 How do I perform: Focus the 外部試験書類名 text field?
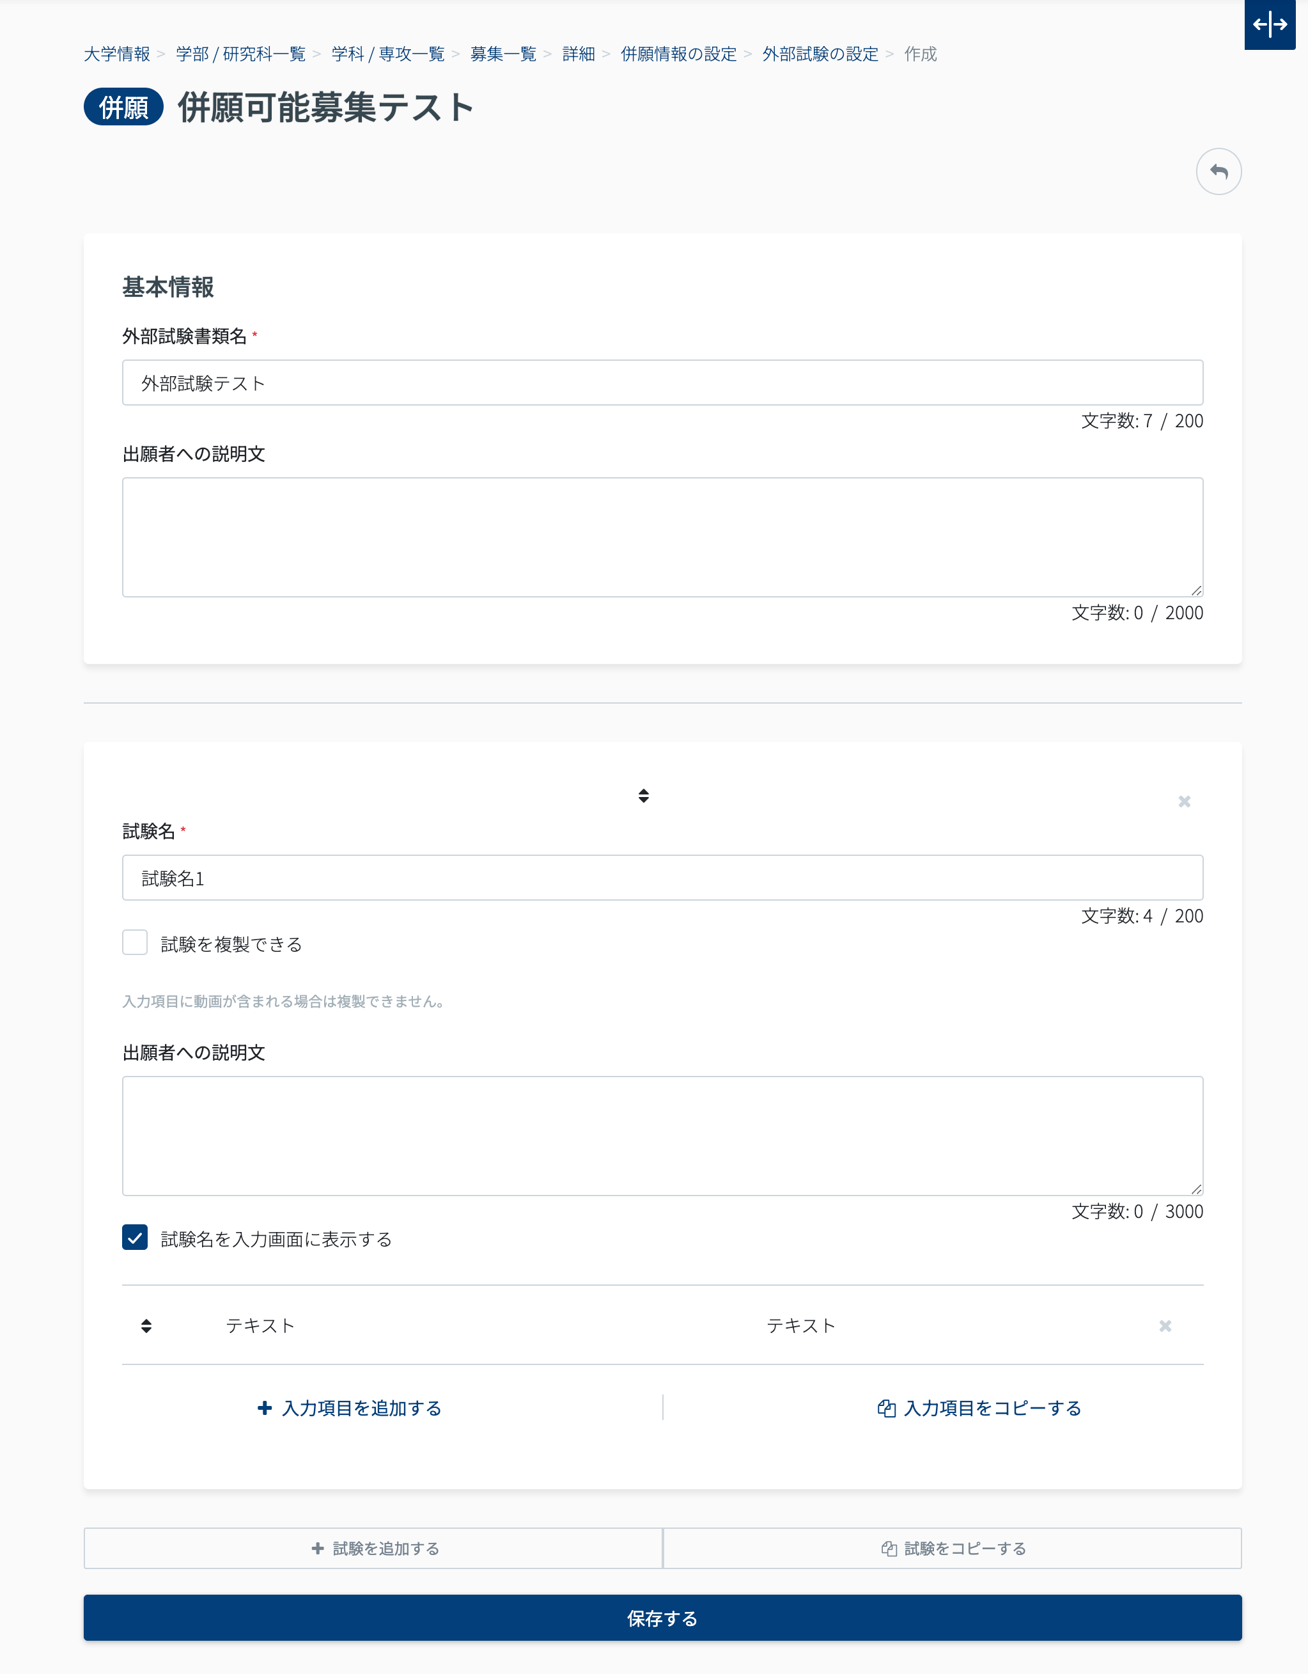click(x=662, y=383)
